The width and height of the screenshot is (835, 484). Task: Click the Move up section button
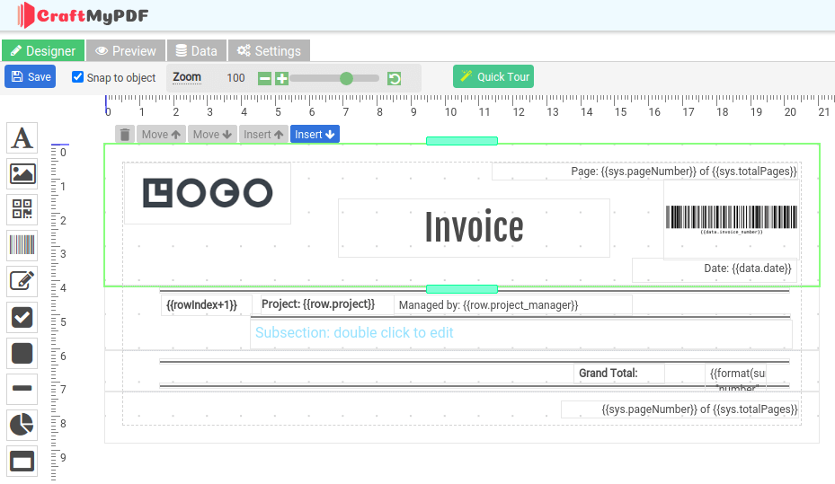pos(161,135)
